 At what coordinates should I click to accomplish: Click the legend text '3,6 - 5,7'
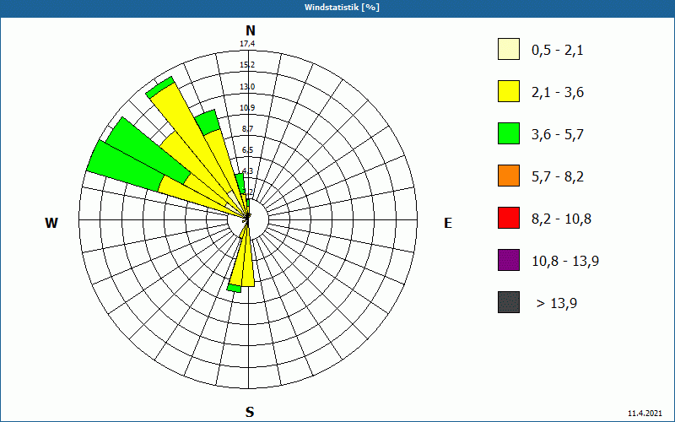coord(558,135)
